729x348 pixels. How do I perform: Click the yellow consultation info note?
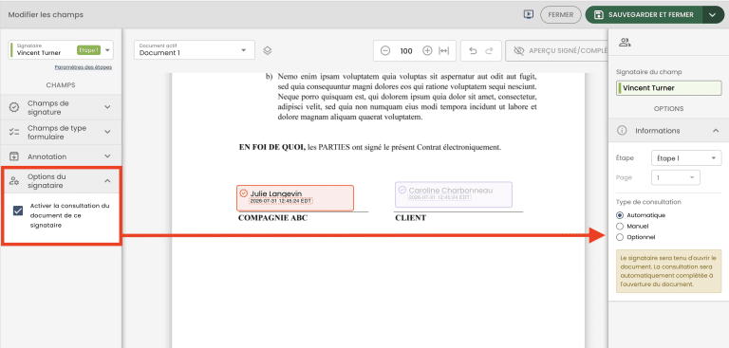(668, 271)
